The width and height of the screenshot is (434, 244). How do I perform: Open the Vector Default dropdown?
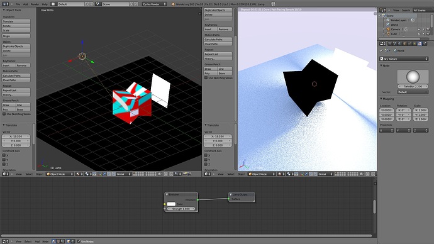click(413, 92)
